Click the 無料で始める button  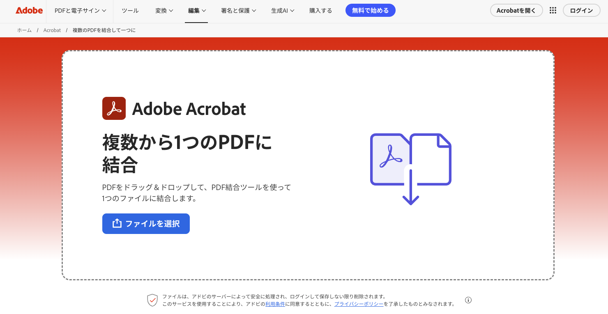[371, 10]
